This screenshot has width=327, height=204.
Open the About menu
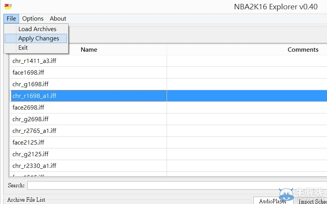(58, 19)
